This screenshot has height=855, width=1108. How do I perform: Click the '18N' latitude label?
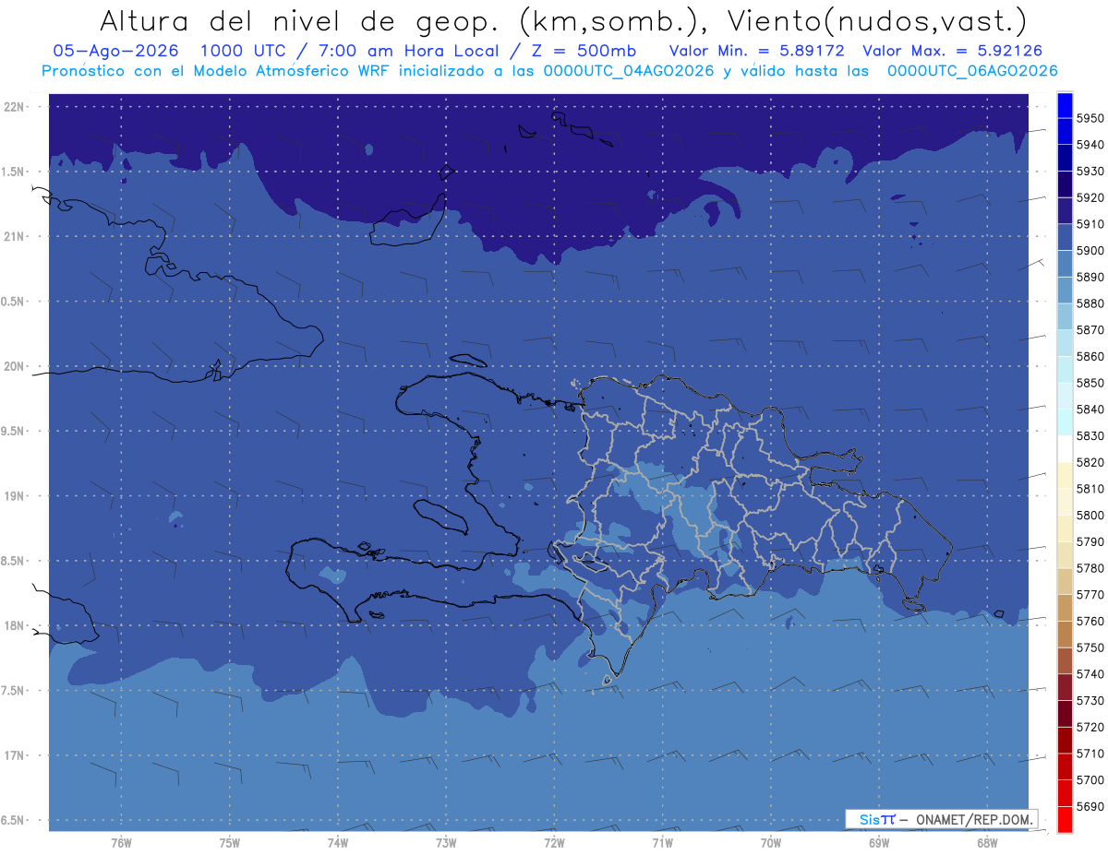click(14, 625)
